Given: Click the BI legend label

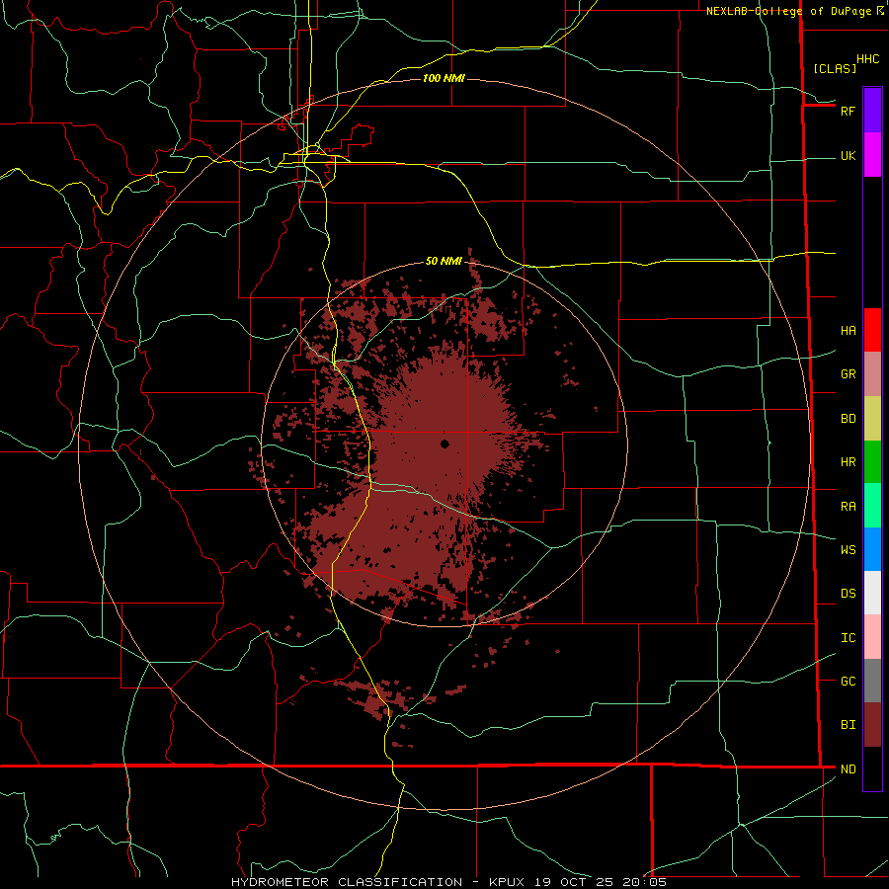Looking at the screenshot, I should click(848, 725).
